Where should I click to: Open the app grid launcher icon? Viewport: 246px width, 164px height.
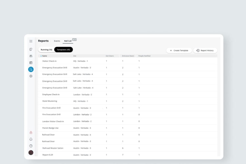click(31, 41)
